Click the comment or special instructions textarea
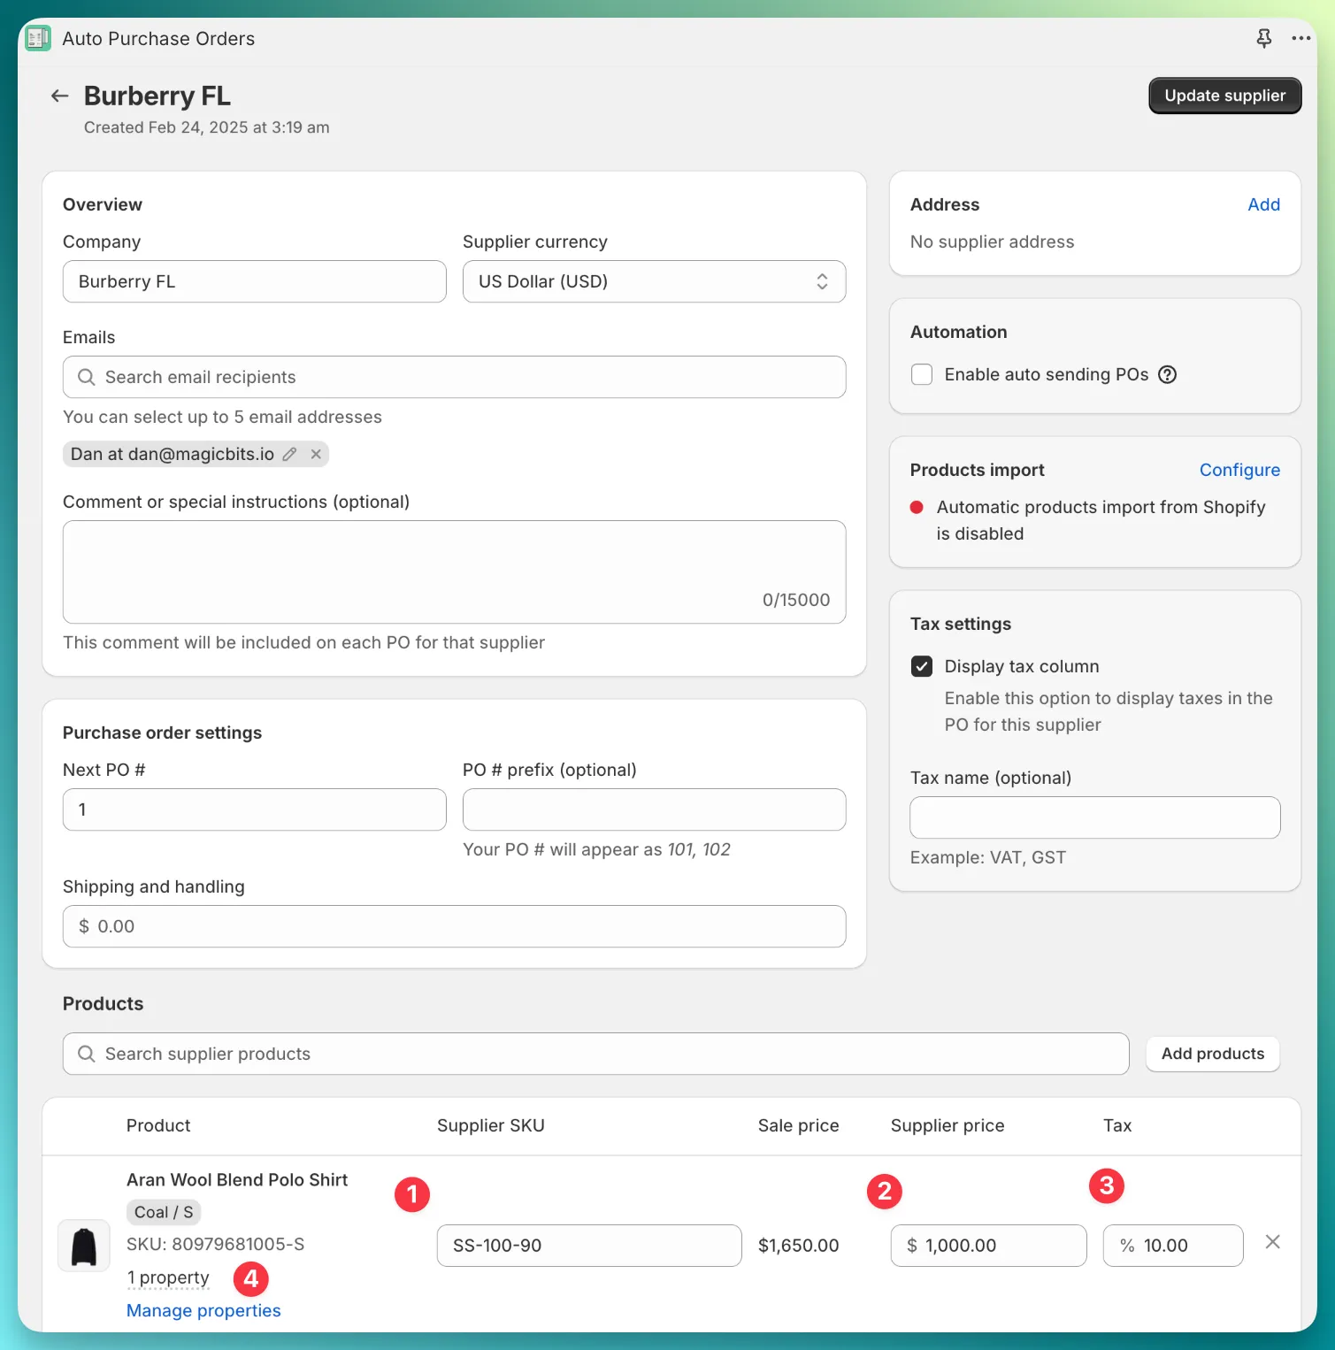The width and height of the screenshot is (1335, 1350). pyautogui.click(x=454, y=571)
